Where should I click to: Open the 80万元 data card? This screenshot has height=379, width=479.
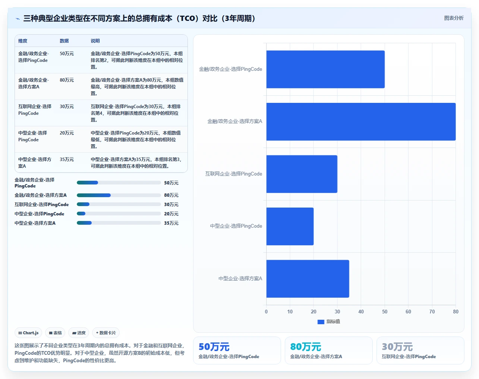(329, 350)
